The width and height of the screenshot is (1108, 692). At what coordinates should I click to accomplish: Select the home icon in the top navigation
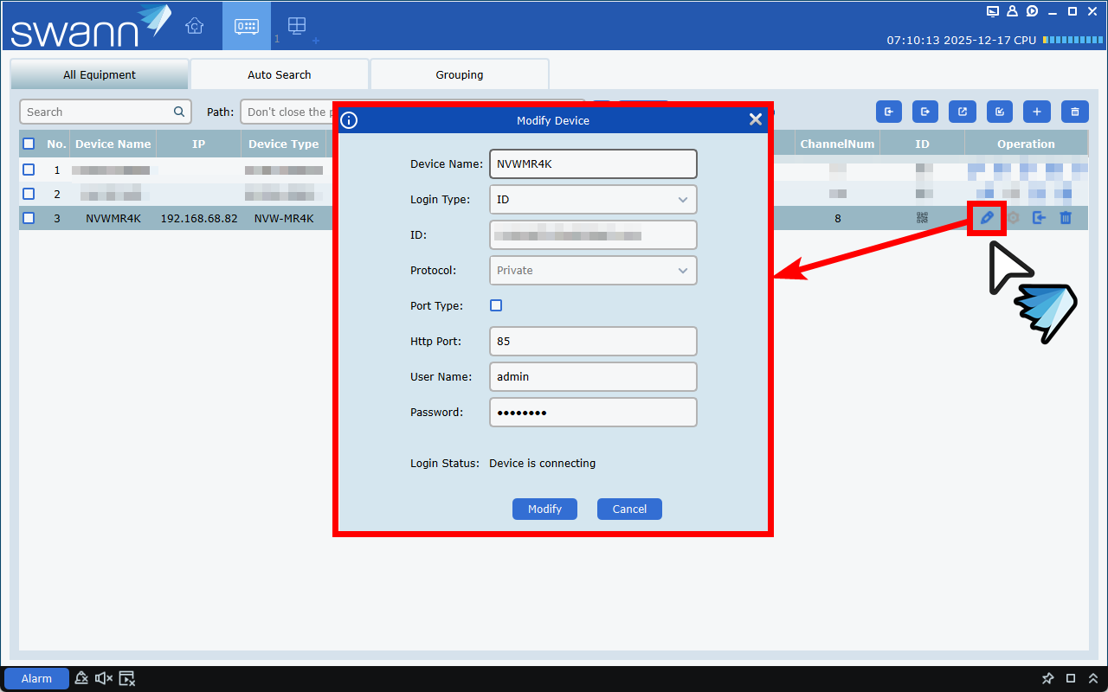194,26
